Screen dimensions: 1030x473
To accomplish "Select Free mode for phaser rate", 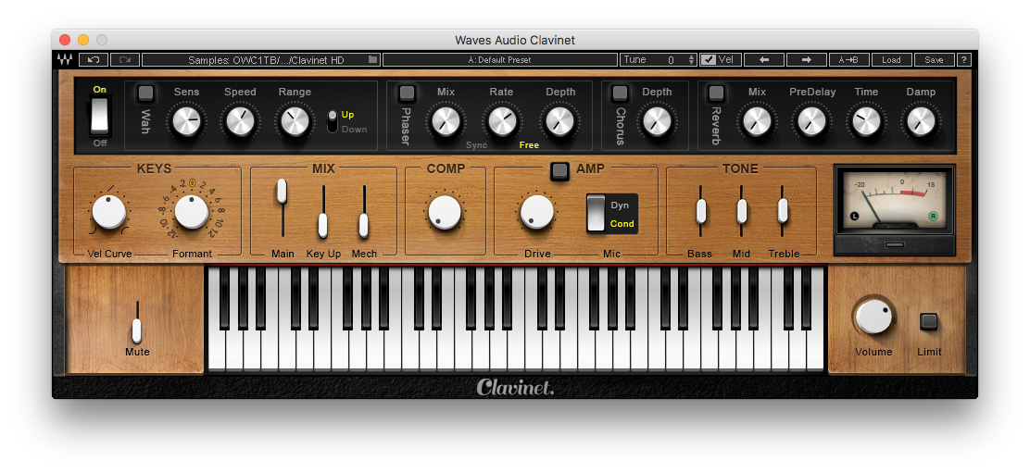I will point(529,145).
